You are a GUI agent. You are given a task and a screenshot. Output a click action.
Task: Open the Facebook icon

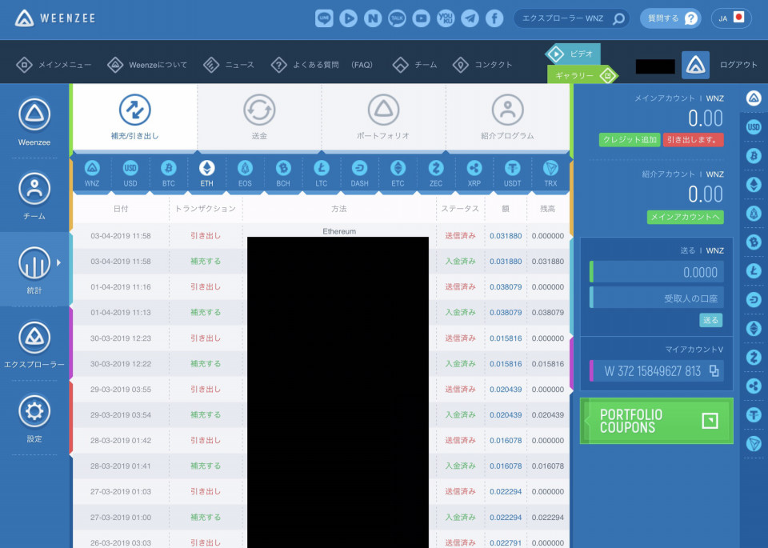click(494, 18)
